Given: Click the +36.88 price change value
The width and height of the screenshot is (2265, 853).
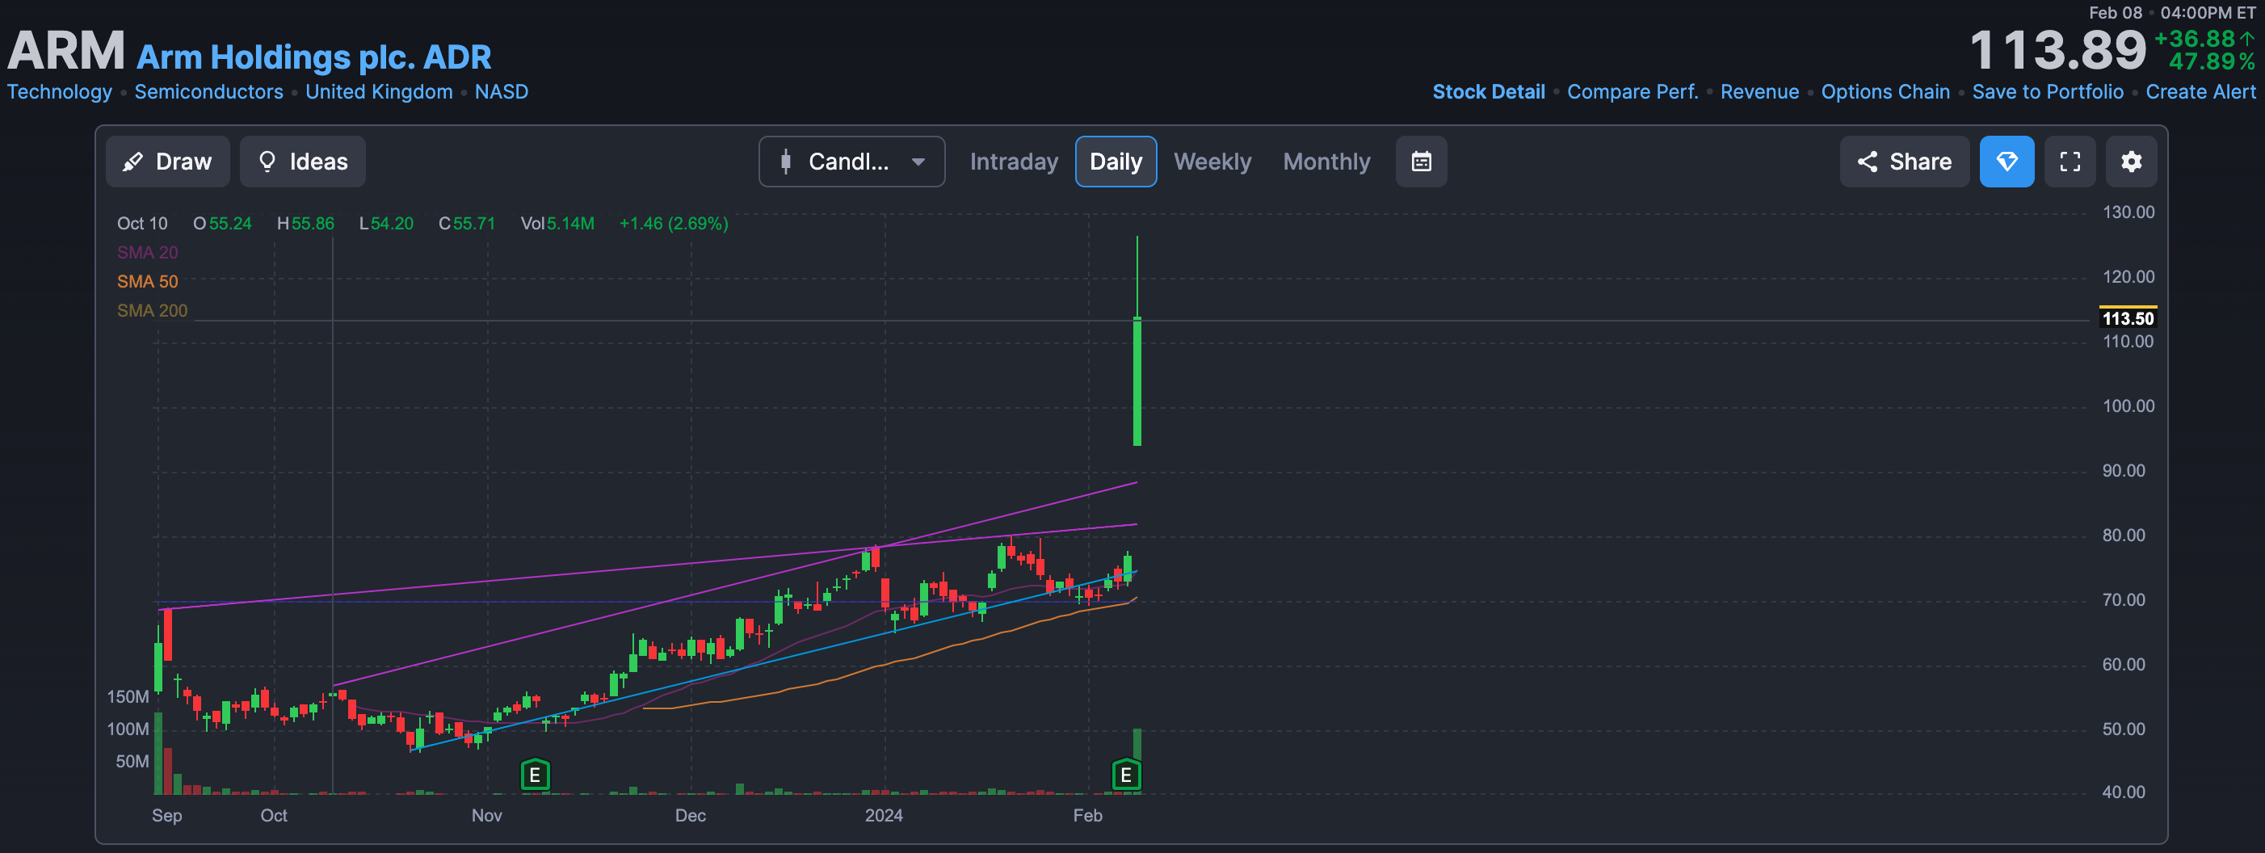Looking at the screenshot, I should (2194, 39).
